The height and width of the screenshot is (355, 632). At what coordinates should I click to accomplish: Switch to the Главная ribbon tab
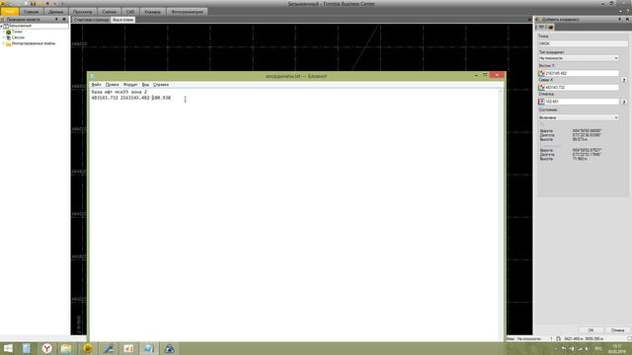tap(31, 12)
